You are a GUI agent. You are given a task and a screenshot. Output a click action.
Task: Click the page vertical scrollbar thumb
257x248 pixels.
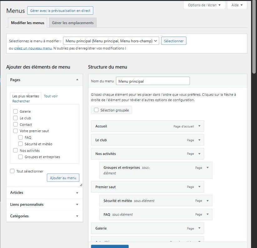pos(254,37)
